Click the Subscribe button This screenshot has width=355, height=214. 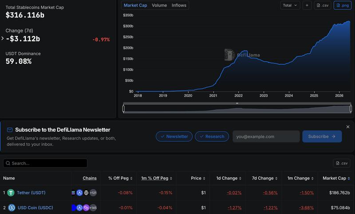[322, 136]
